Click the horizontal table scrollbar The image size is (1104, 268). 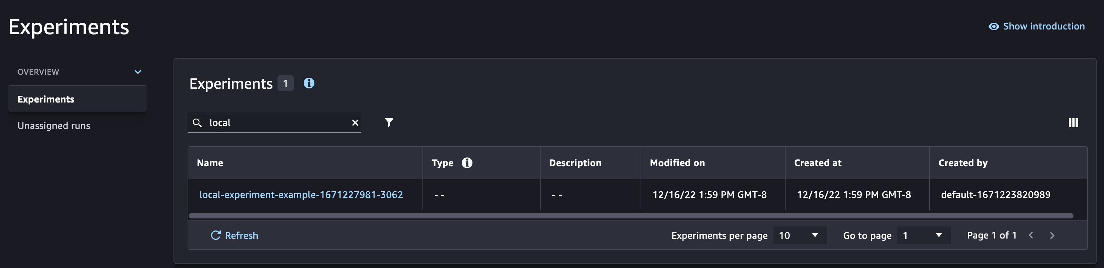tap(631, 216)
